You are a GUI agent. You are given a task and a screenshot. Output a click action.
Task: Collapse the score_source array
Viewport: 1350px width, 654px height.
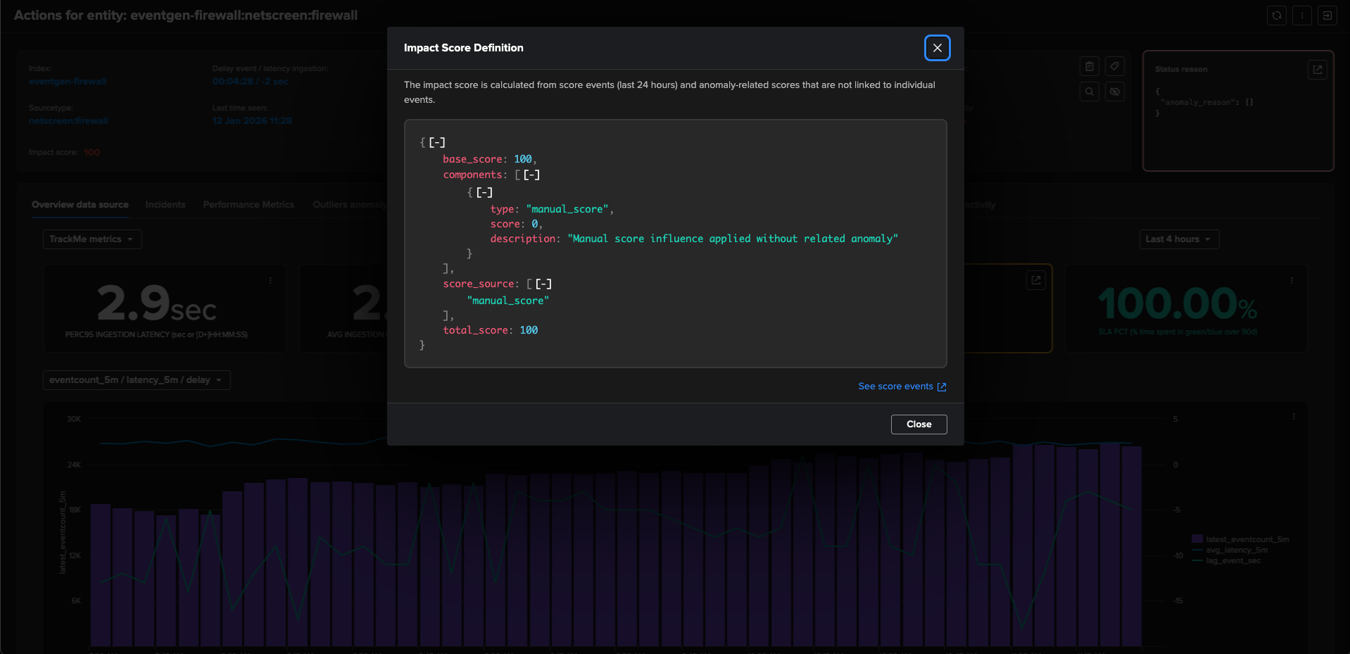point(543,284)
